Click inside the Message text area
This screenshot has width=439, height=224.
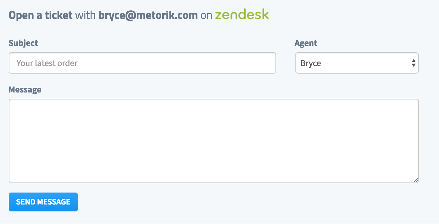click(x=214, y=141)
